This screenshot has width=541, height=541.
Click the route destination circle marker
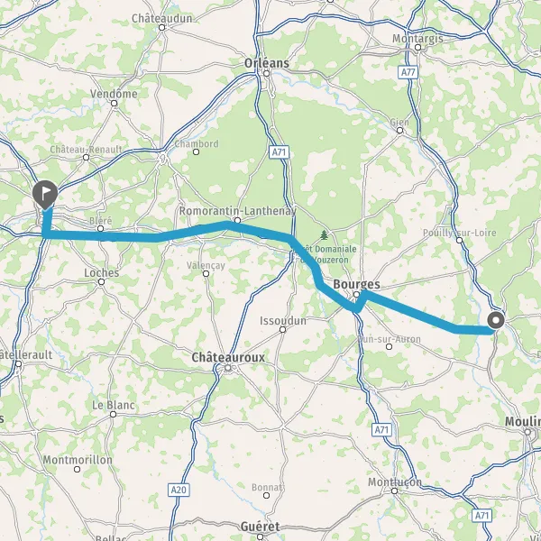(x=496, y=320)
